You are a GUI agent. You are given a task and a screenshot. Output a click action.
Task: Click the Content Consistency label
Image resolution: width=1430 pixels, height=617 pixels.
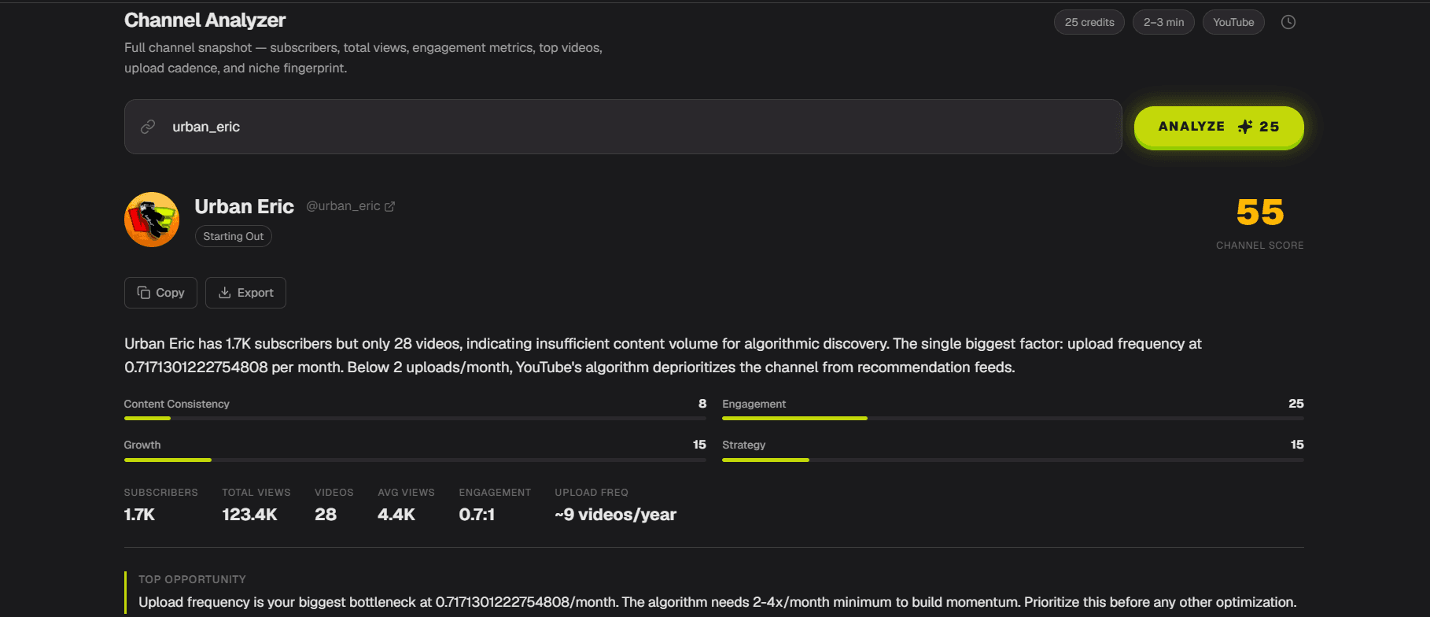tap(177, 404)
